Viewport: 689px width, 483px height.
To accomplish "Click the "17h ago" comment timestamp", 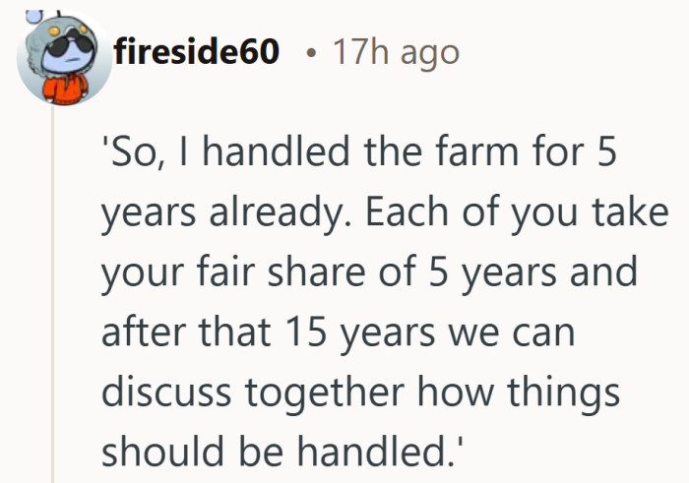I will click(x=396, y=52).
